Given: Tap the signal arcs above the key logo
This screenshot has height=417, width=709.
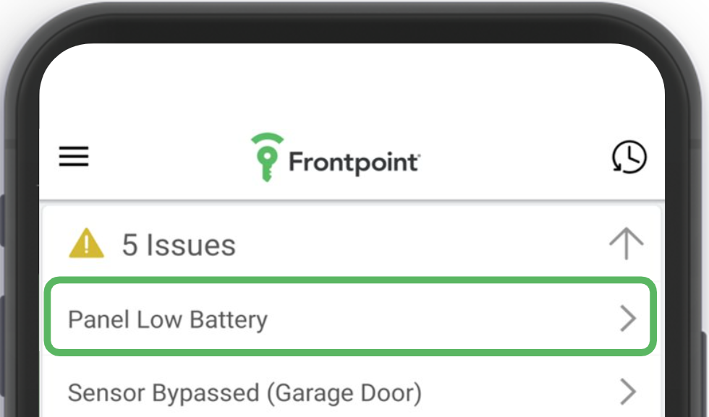Looking at the screenshot, I should coord(266,141).
